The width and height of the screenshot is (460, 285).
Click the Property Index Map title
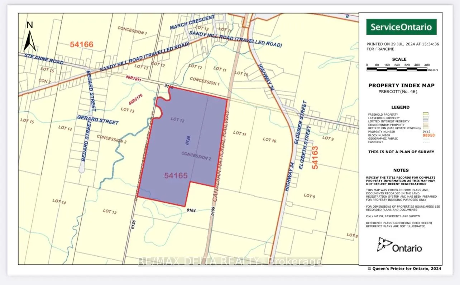point(401,86)
